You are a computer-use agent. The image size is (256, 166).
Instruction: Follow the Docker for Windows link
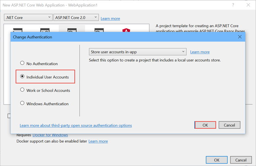pyautogui.click(x=50, y=135)
